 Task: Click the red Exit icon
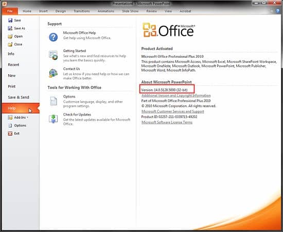(10, 134)
